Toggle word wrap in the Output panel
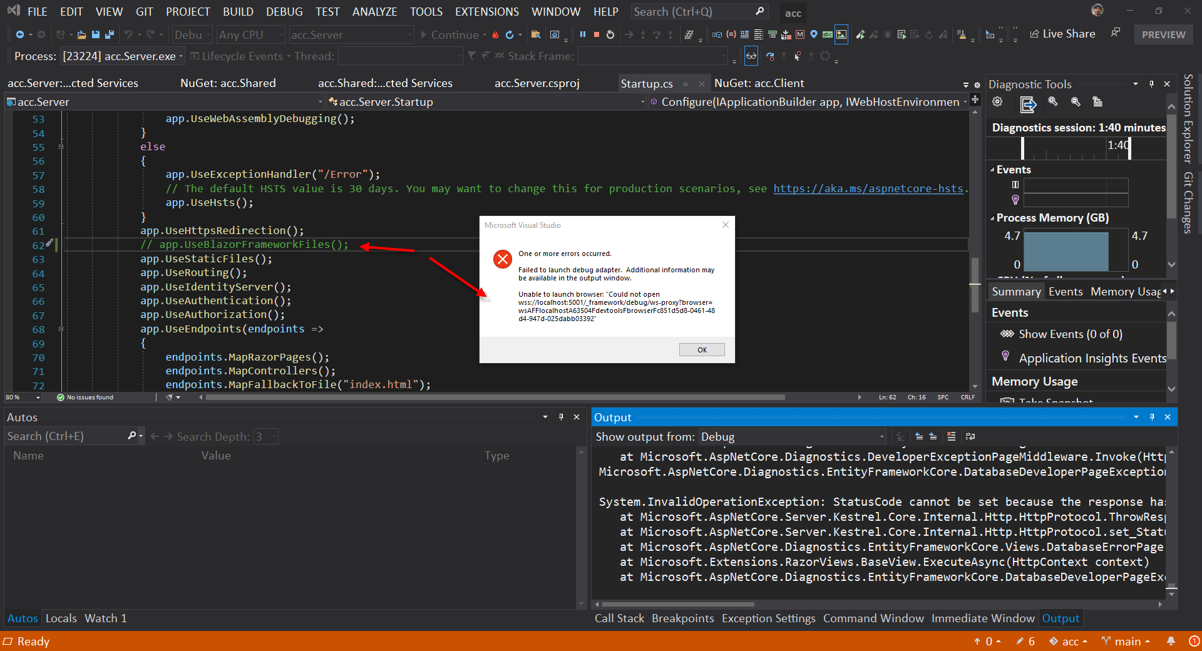This screenshot has height=651, width=1202. coord(970,436)
